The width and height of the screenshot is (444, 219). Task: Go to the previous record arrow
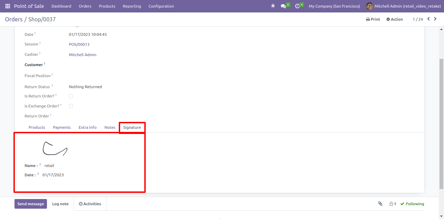428,19
